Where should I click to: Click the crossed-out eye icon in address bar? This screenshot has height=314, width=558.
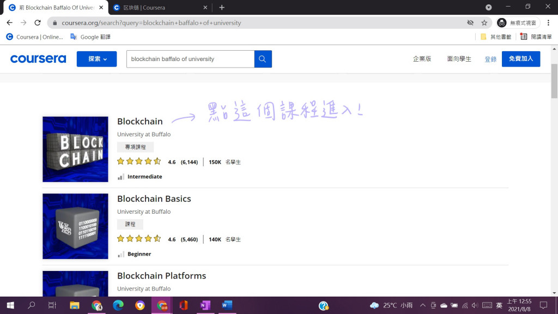[x=470, y=23]
